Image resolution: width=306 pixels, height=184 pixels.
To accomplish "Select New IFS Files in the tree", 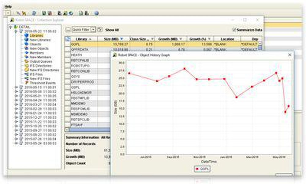I will pyautogui.click(x=40, y=79).
